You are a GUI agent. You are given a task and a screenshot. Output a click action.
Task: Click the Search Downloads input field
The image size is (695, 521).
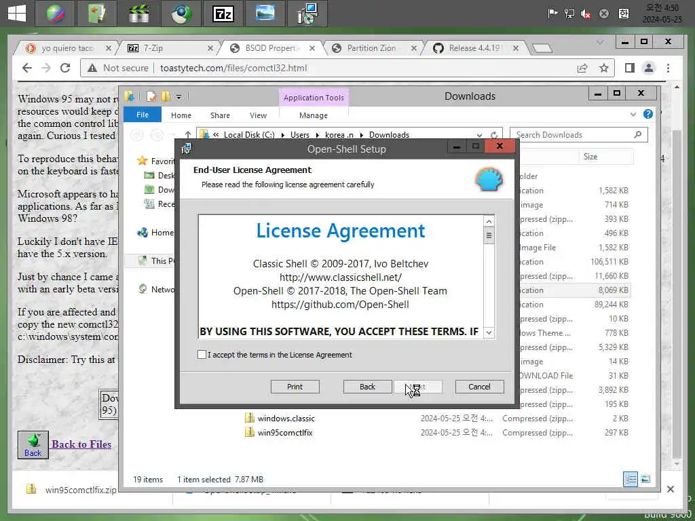point(571,135)
